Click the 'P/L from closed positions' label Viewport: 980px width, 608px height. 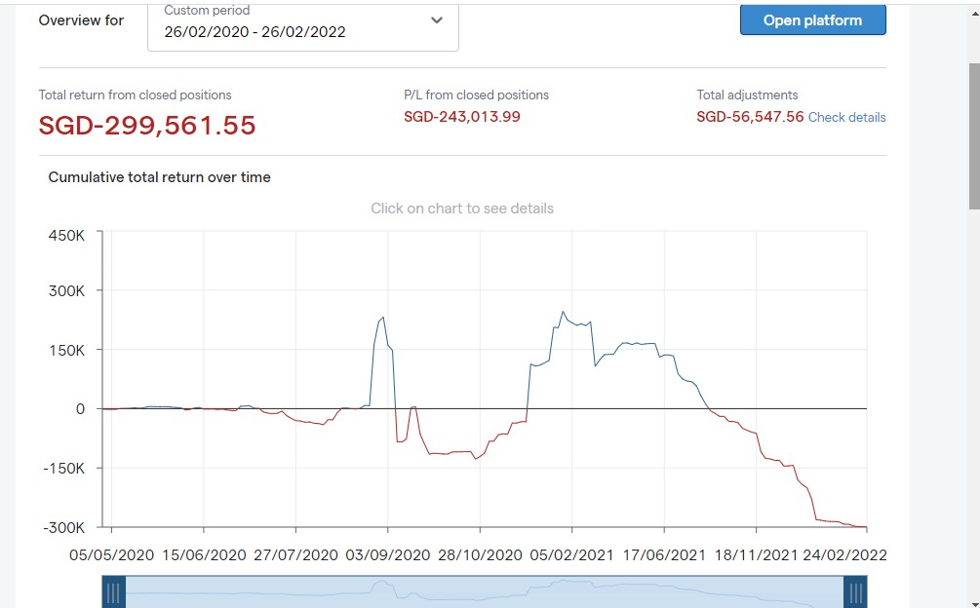[476, 95]
